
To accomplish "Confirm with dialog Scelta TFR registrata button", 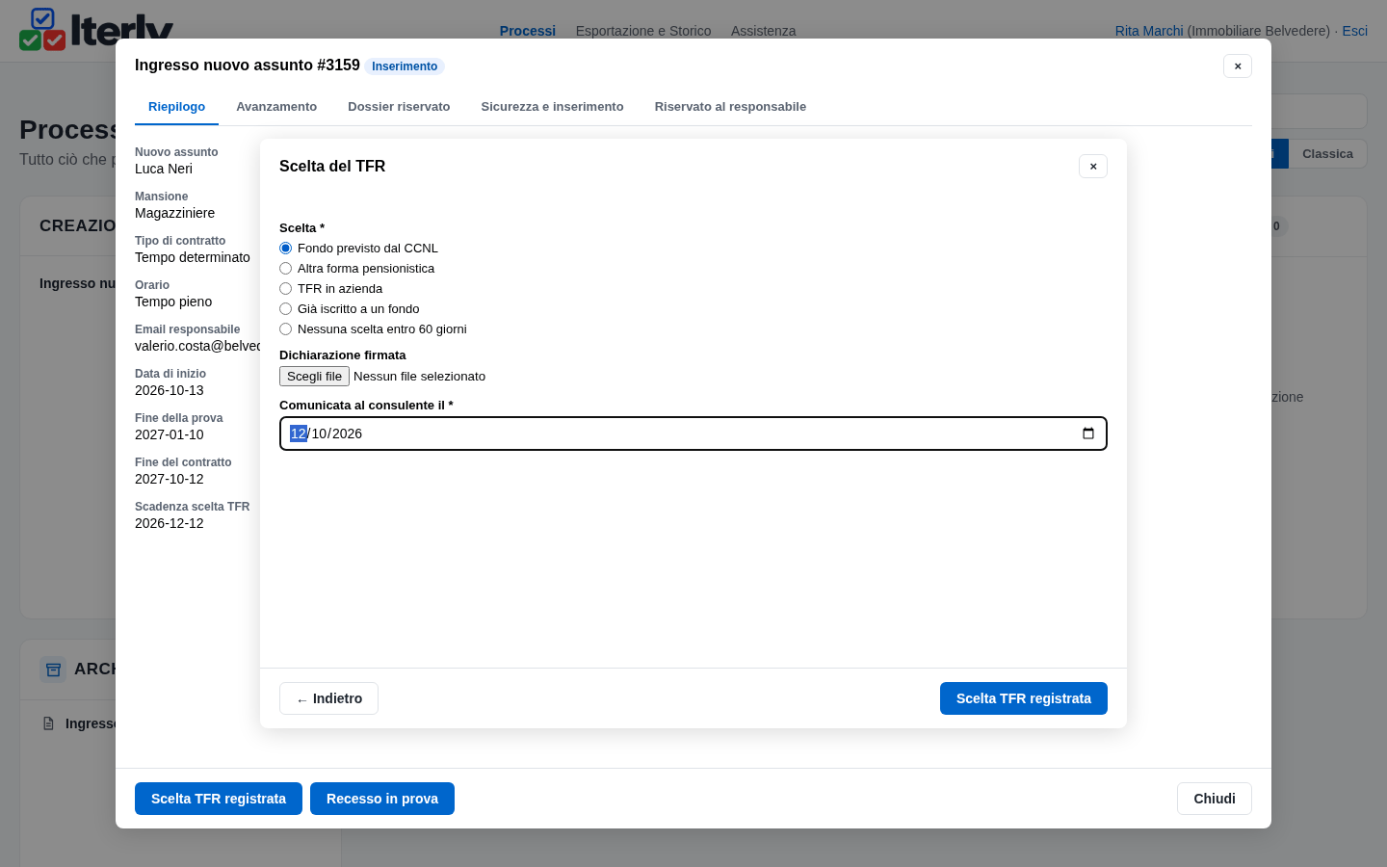I will click(1024, 698).
